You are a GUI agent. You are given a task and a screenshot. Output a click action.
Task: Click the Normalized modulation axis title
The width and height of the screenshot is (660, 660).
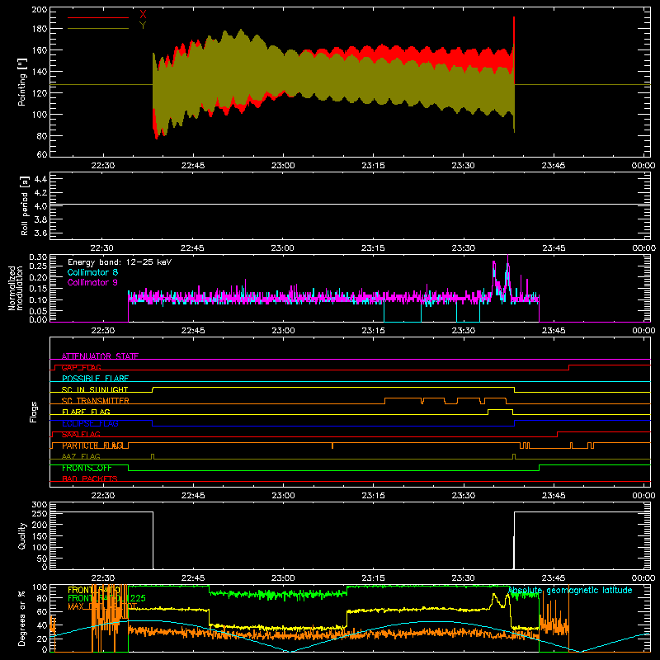16,288
